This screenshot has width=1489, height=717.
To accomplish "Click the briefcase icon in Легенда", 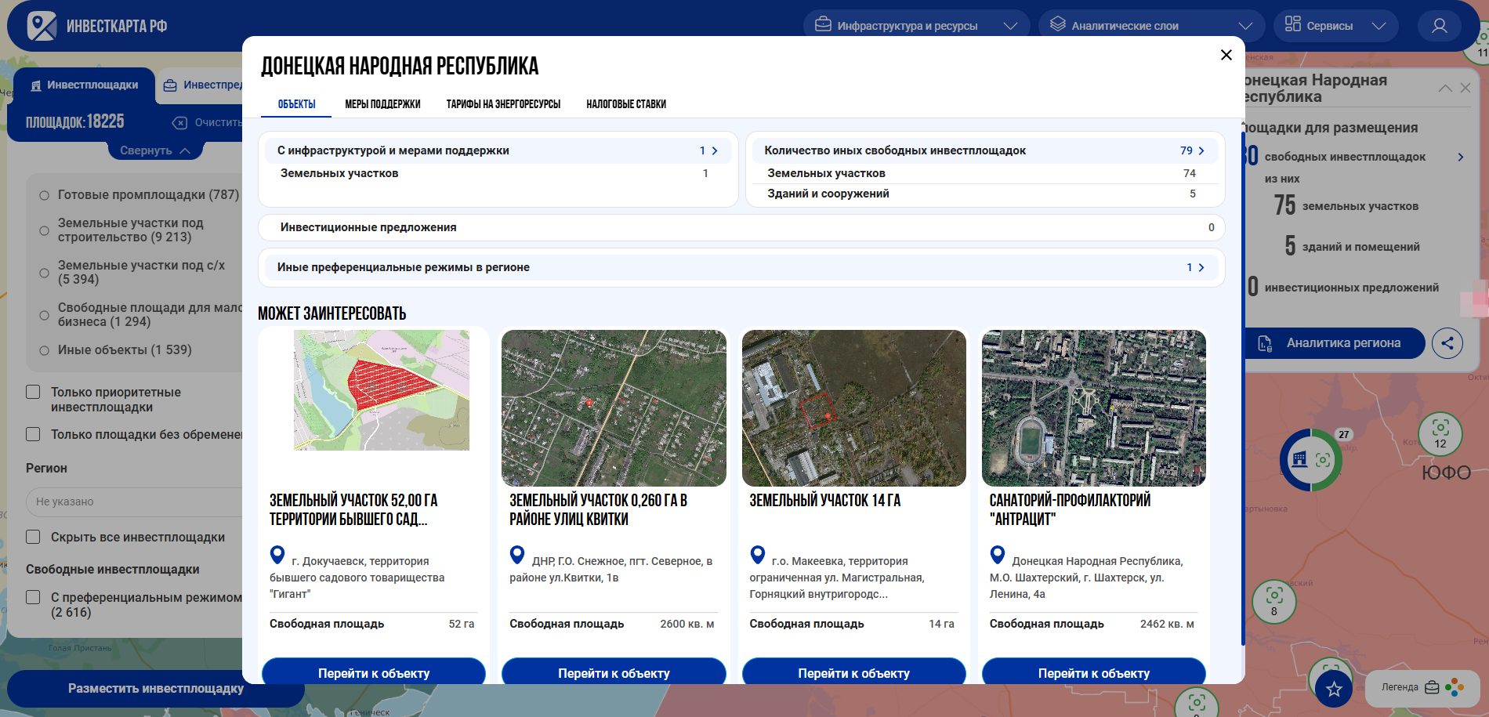I will tap(1432, 687).
